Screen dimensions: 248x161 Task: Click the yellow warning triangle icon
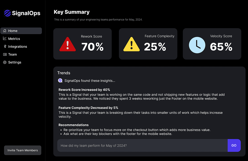[x=131, y=44]
